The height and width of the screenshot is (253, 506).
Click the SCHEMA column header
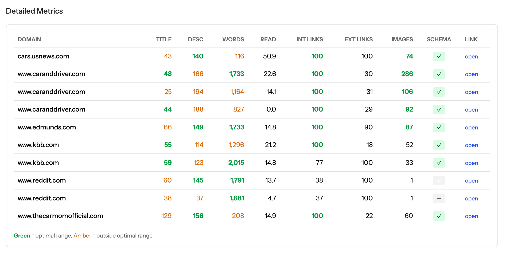coord(439,39)
